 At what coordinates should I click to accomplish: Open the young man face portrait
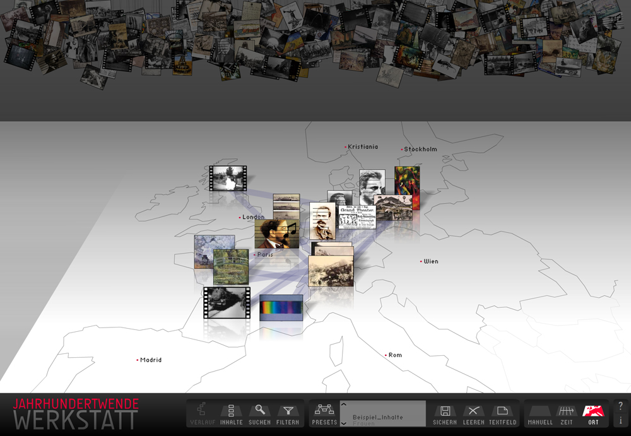tap(372, 183)
